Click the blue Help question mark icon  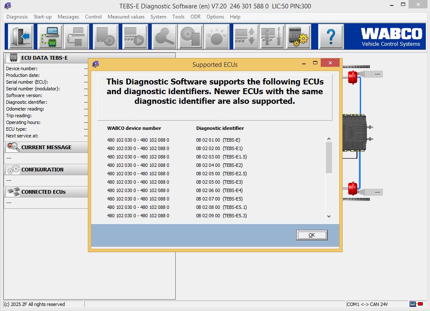tap(331, 37)
